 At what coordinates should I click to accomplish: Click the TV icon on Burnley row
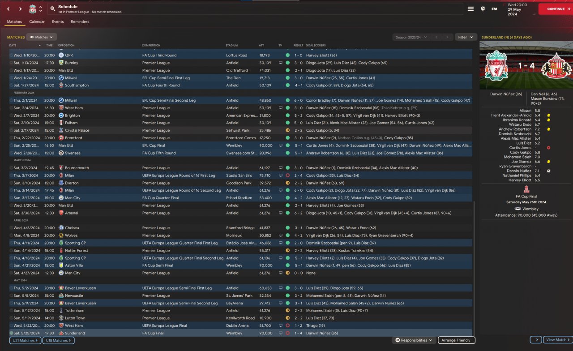click(281, 63)
